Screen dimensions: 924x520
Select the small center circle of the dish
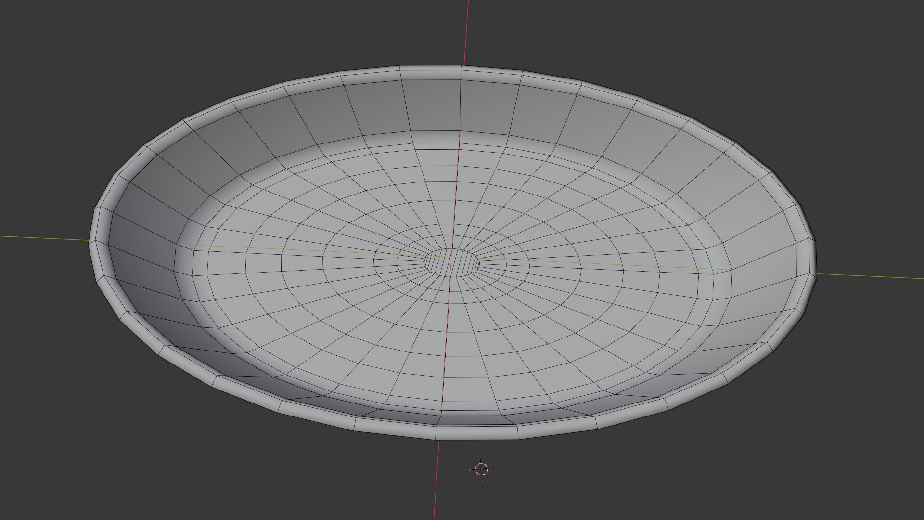(x=452, y=262)
